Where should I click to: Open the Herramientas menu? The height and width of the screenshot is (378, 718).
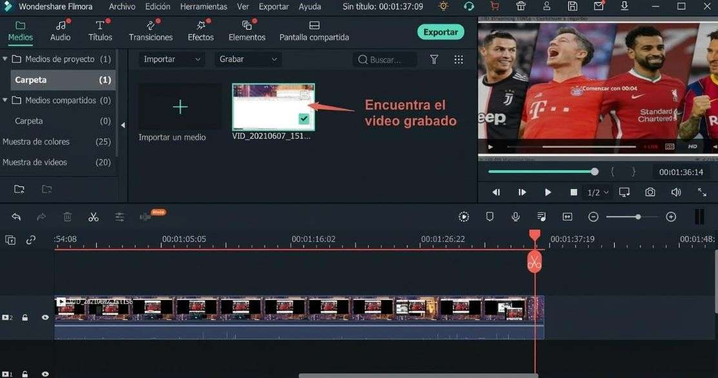click(x=203, y=6)
